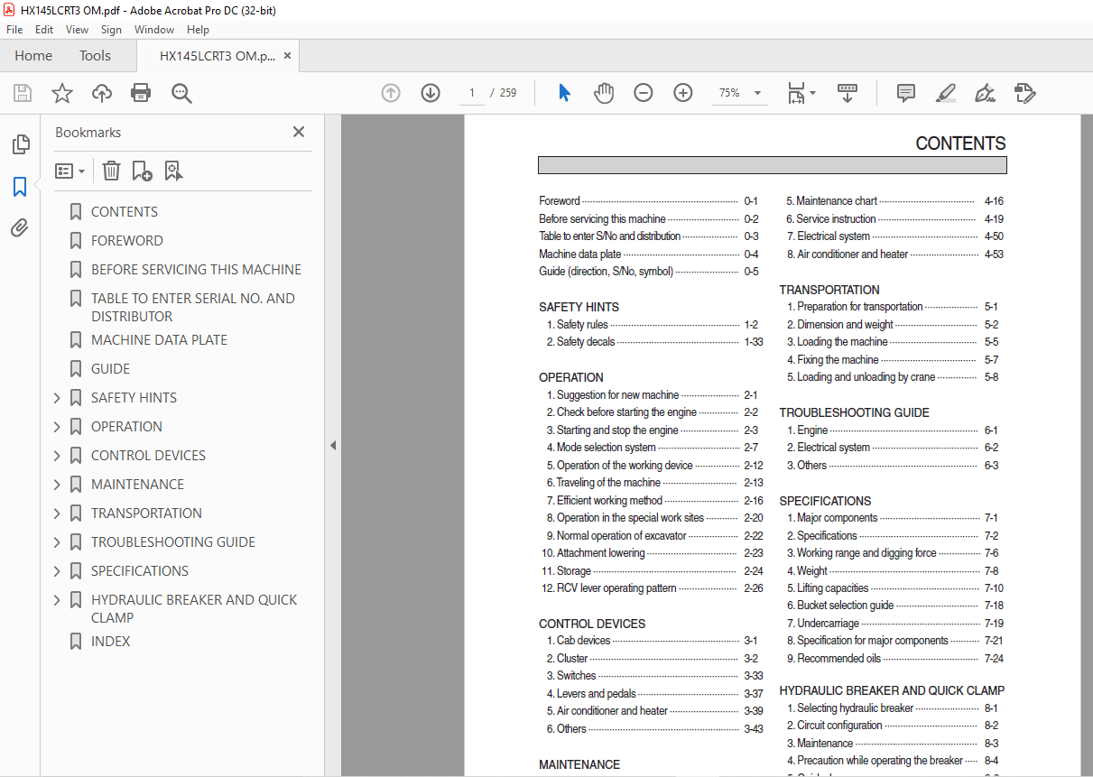Go to the next page

pos(431,93)
